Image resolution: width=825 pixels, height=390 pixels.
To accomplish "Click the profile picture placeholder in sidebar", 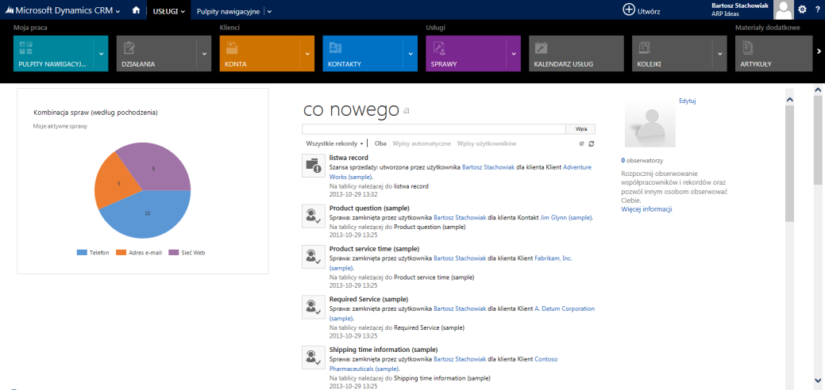I will pos(650,122).
